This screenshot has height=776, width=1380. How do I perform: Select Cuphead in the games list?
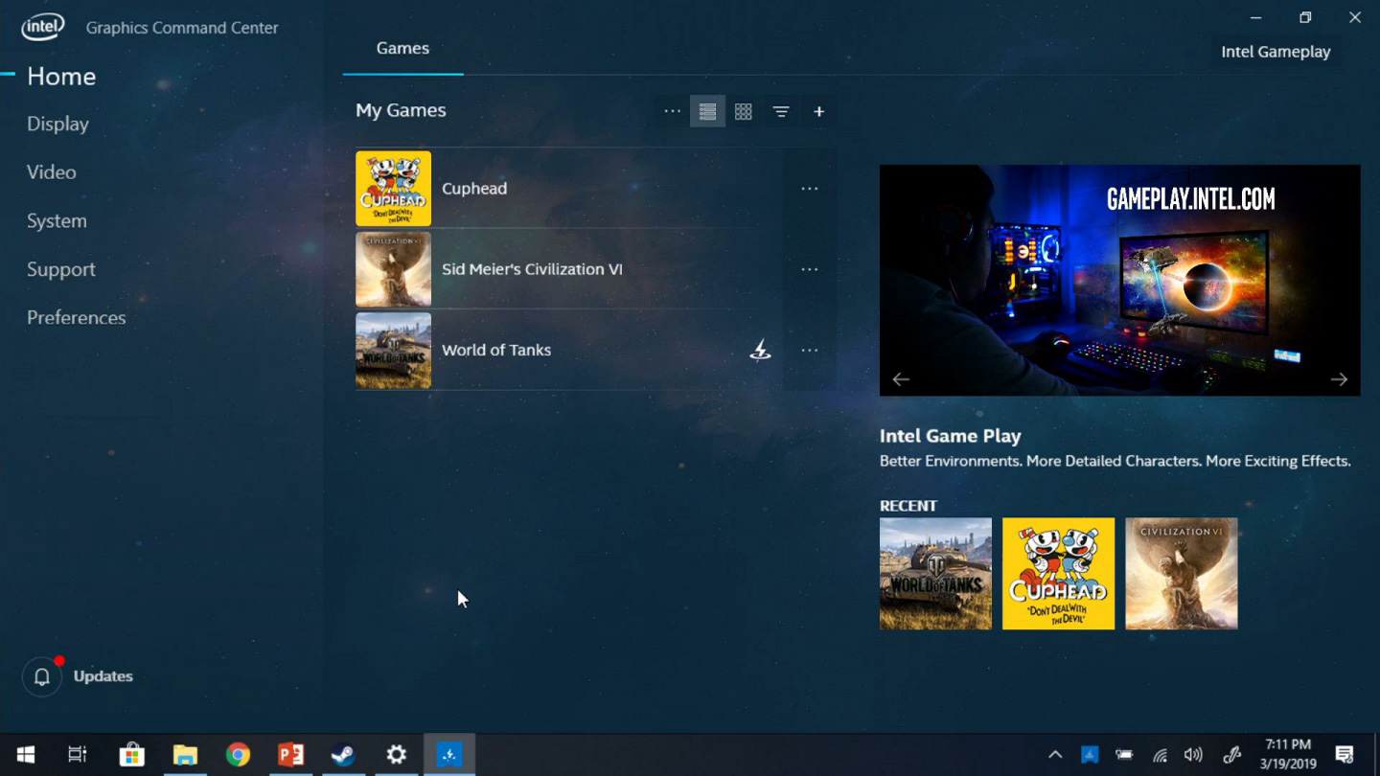[x=474, y=189]
